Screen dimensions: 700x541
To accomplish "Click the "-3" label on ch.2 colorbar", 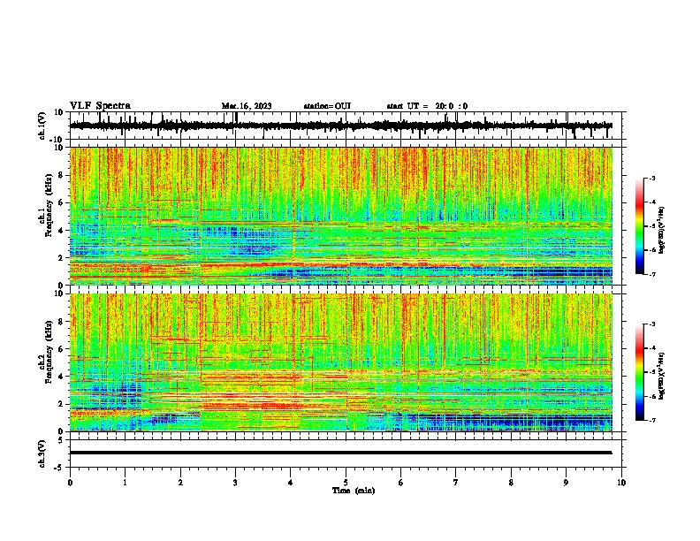I will tap(652, 324).
